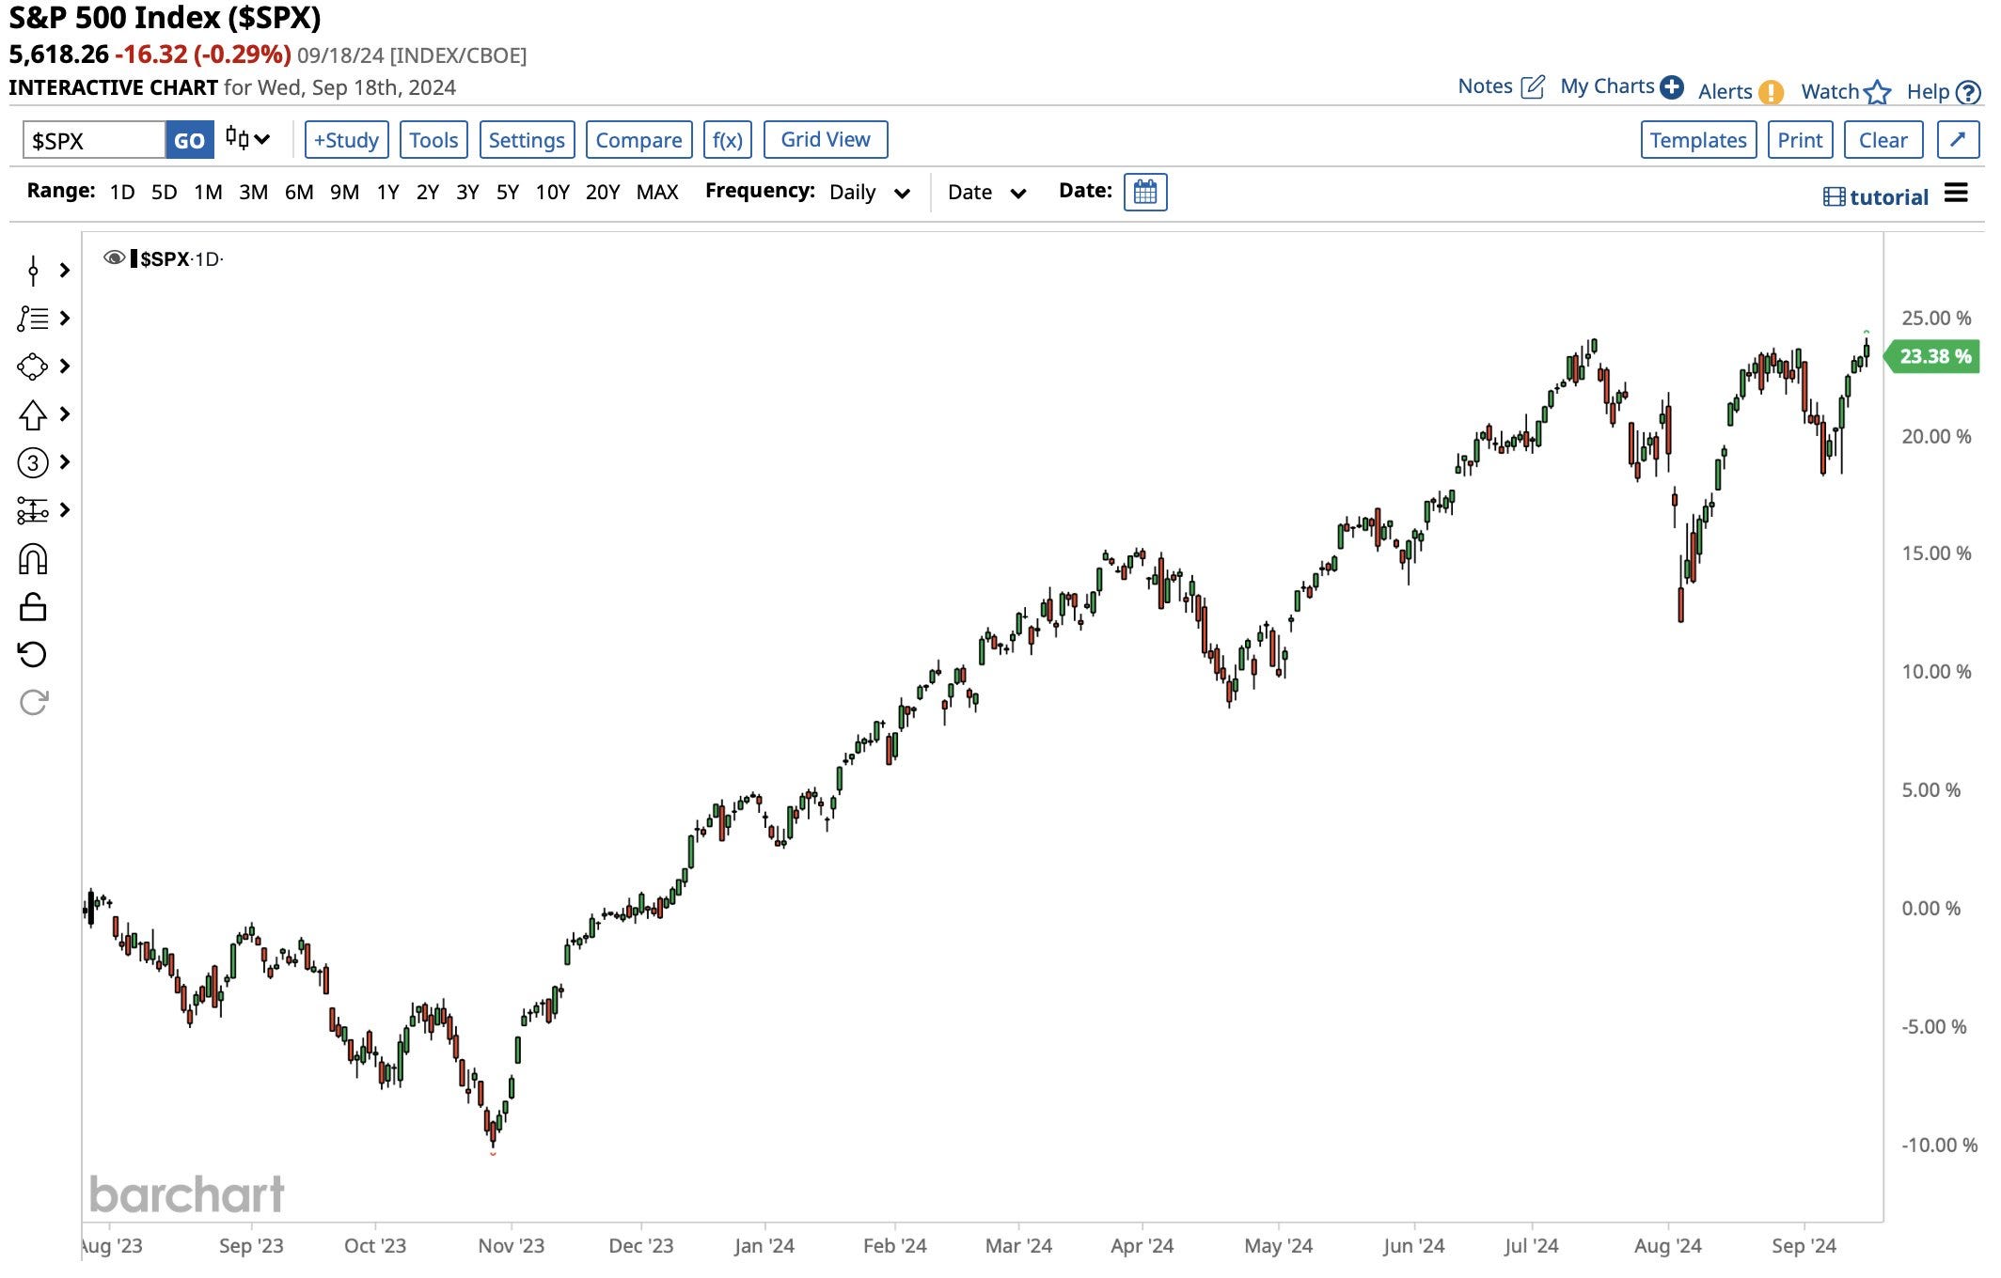Toggle the magnet snap tool
This screenshot has height=1278, width=2001.
(33, 559)
